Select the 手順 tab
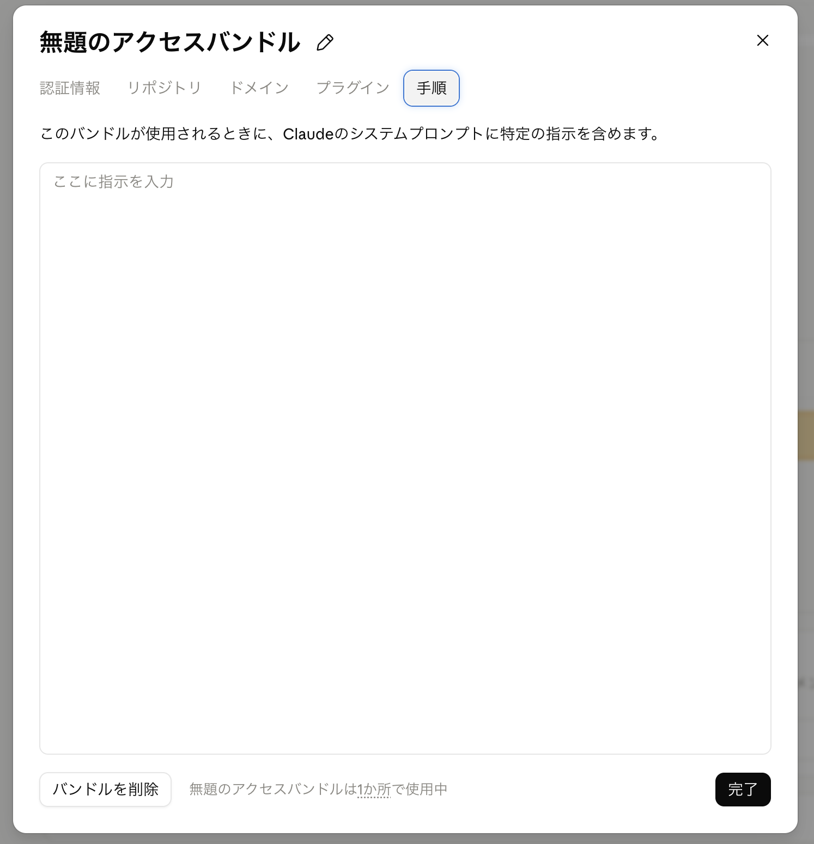Image resolution: width=814 pixels, height=844 pixels. (432, 88)
